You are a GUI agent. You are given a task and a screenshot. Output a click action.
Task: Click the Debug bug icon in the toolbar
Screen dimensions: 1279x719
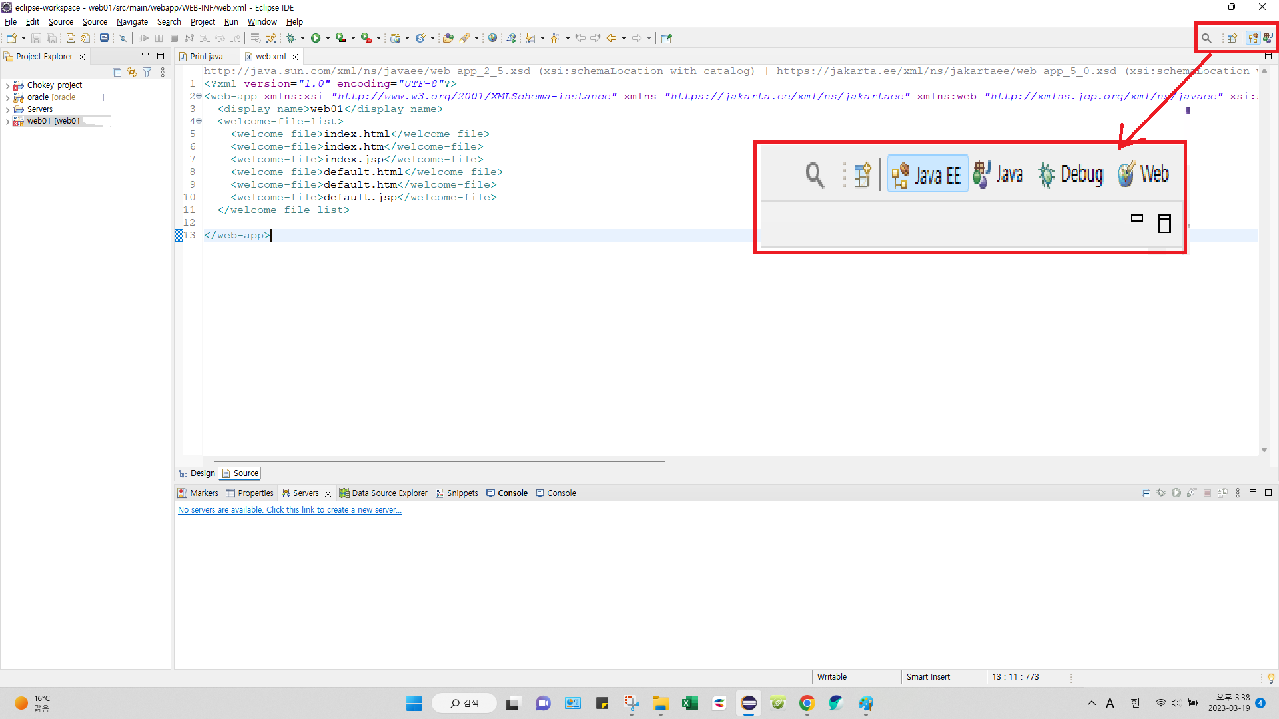tap(291, 38)
